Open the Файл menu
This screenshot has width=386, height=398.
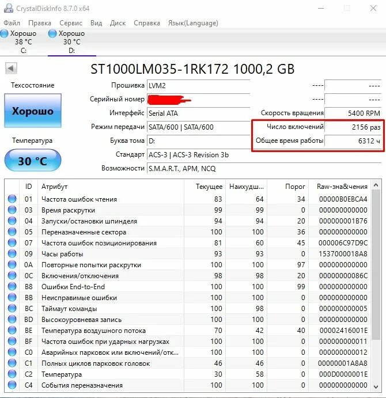[x=12, y=23]
